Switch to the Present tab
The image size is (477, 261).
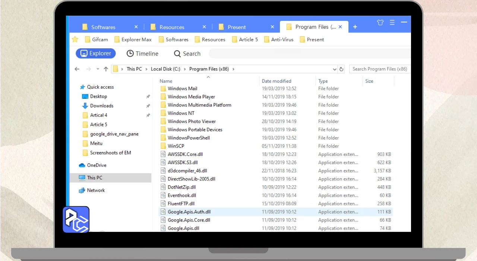[x=237, y=27]
